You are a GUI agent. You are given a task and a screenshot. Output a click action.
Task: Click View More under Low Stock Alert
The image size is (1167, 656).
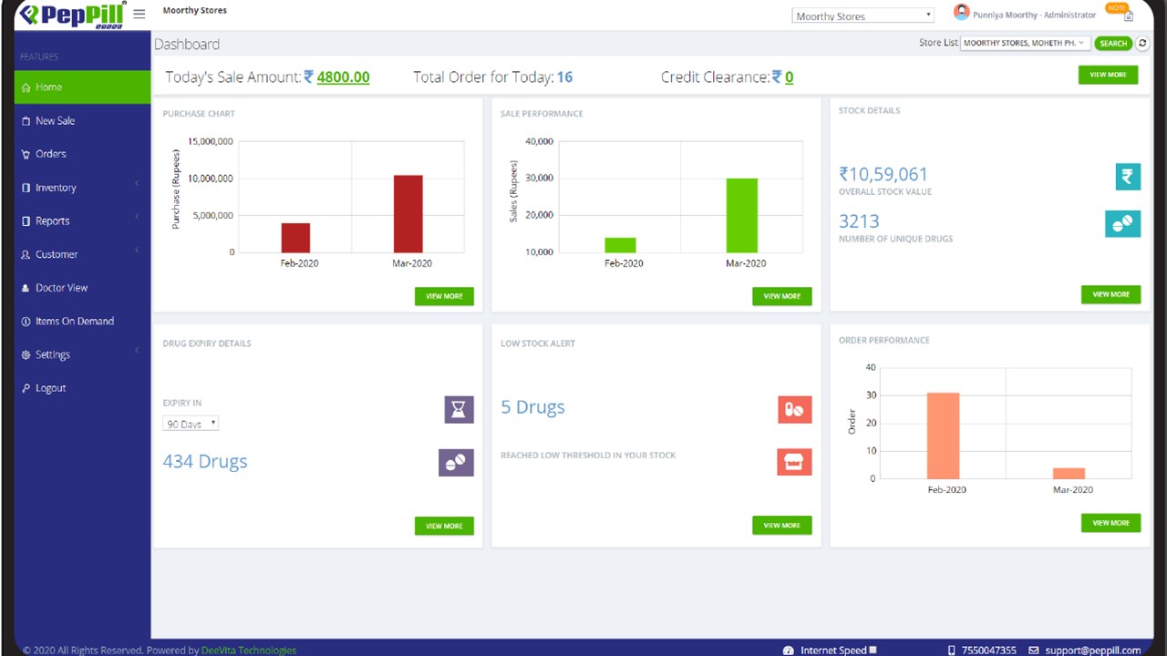coord(781,525)
